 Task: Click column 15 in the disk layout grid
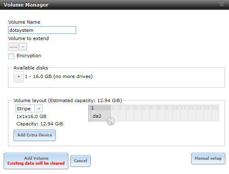pyautogui.click(x=215, y=108)
